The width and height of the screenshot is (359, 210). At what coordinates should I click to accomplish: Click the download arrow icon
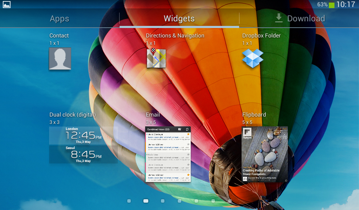[279, 18]
